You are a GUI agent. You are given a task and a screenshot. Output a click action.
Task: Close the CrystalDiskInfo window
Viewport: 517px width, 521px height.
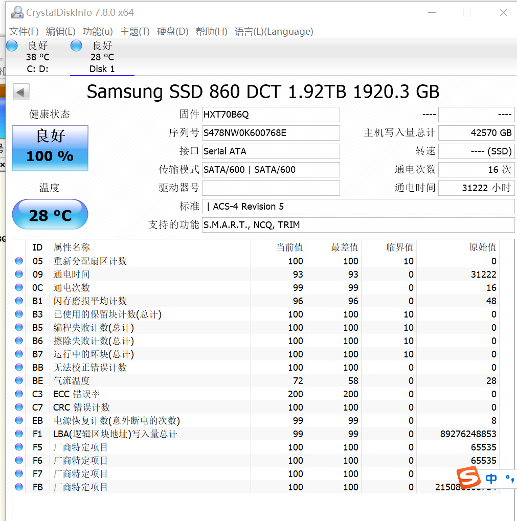tap(503, 13)
